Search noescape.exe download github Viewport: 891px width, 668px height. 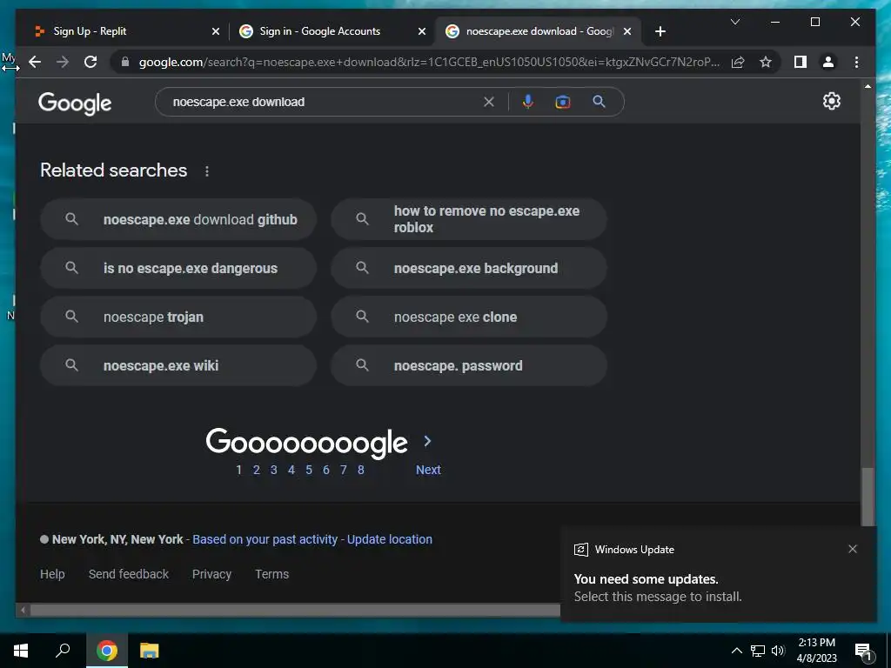[178, 219]
